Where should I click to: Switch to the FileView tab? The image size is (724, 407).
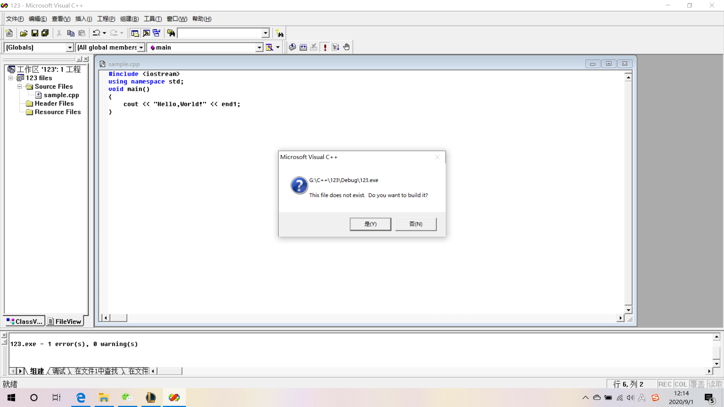64,321
